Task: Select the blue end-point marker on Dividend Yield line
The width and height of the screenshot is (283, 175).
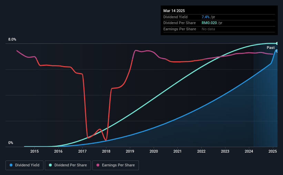Action: click(277, 51)
